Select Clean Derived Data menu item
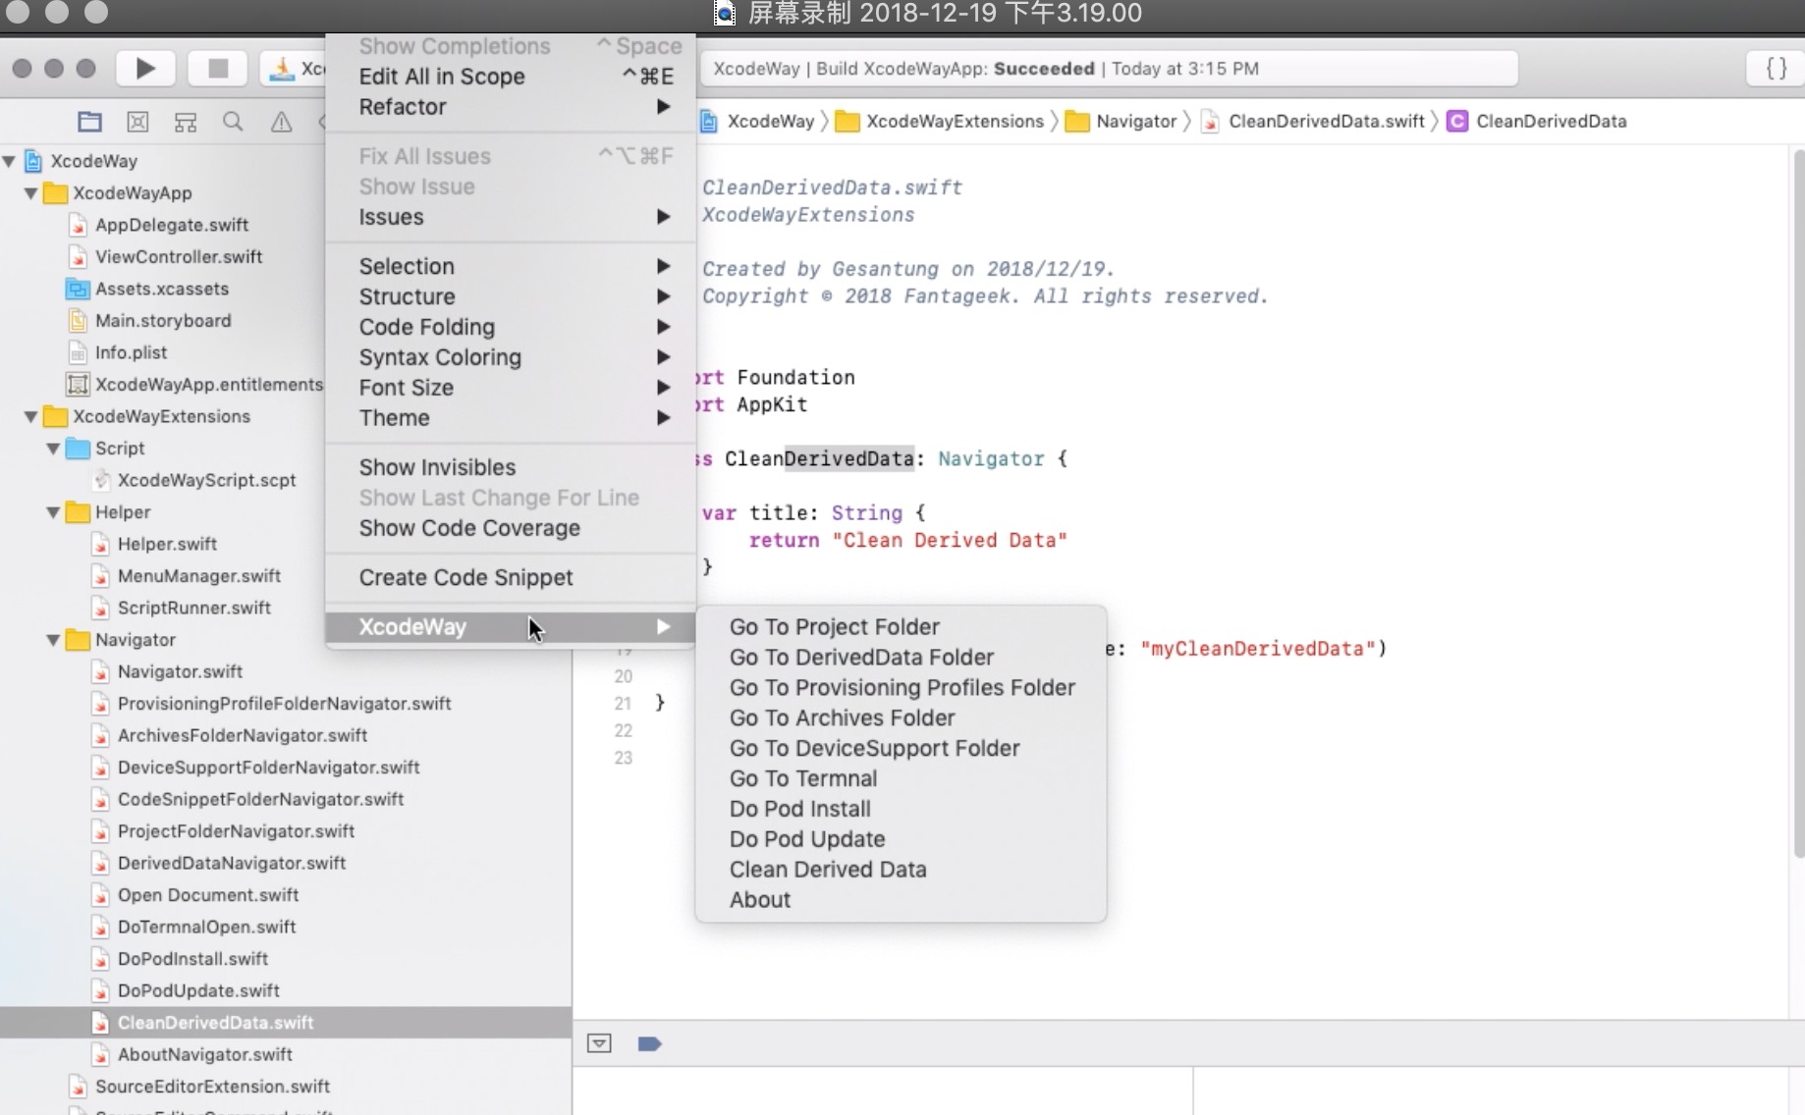The width and height of the screenshot is (1805, 1115). pyautogui.click(x=901, y=871)
